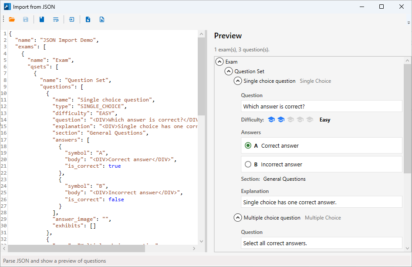Click the "Question Set" string on line 8
This screenshot has width=412, height=267.
pos(86,80)
